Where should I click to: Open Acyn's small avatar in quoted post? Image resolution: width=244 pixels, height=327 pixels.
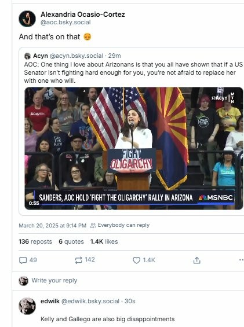(27, 56)
